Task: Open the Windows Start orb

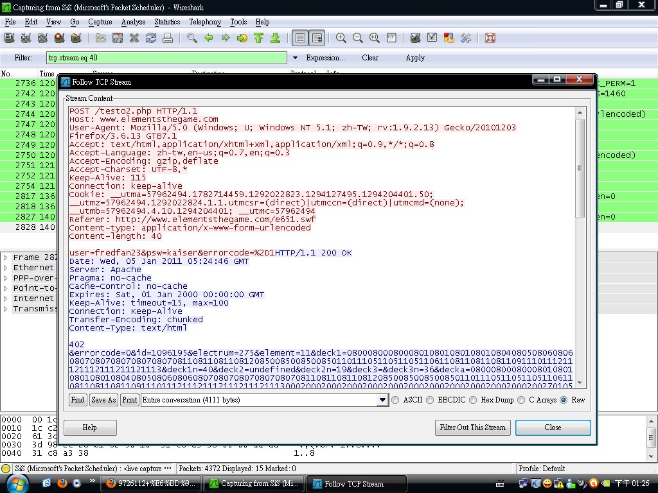Action: click(16, 483)
